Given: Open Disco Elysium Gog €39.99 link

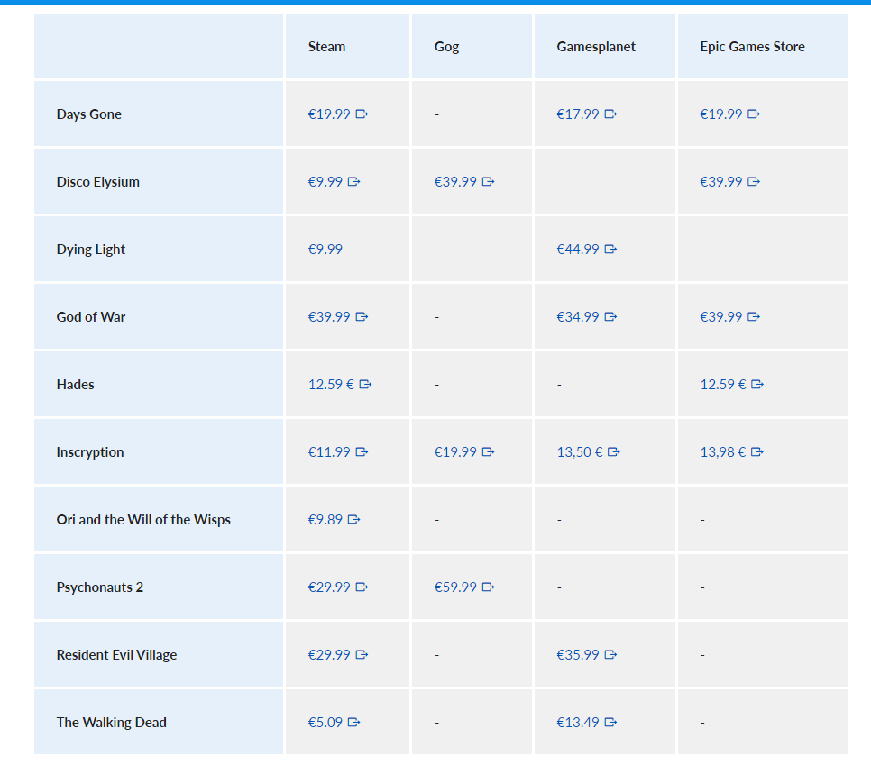Looking at the screenshot, I should pos(464,181).
